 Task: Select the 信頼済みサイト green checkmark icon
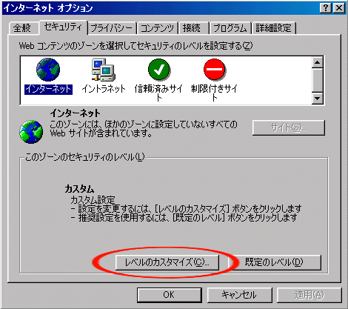pos(158,70)
